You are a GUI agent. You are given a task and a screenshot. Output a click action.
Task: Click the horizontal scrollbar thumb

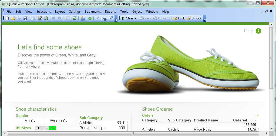(133, 134)
